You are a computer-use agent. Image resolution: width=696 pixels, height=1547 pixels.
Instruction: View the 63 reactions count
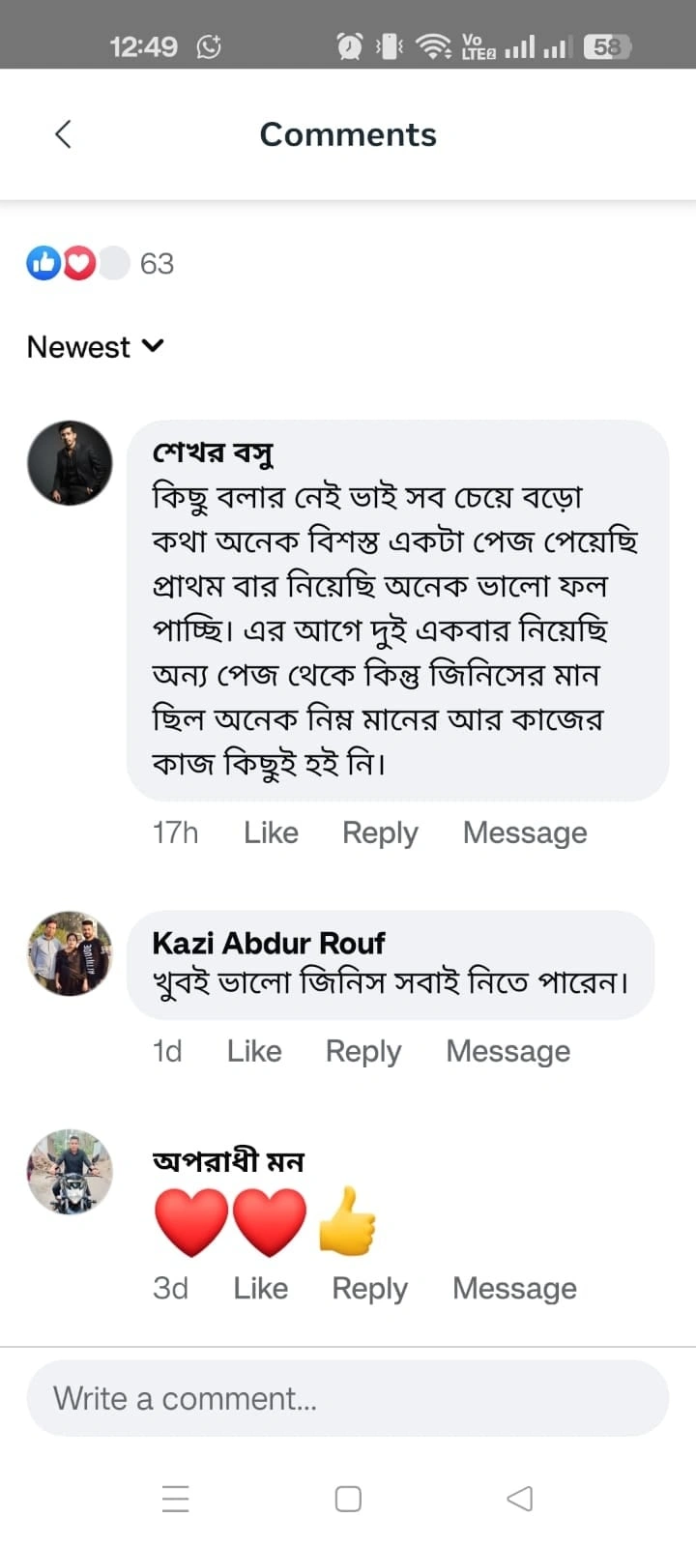click(x=157, y=263)
